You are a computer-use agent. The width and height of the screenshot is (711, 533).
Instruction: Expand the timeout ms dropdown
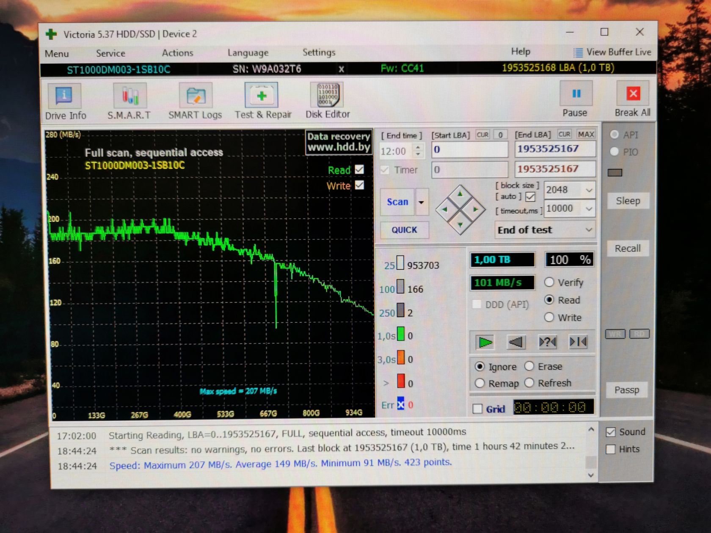[589, 209]
